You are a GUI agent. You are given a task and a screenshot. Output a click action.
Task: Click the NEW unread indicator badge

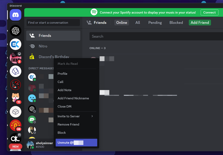coord(16,146)
